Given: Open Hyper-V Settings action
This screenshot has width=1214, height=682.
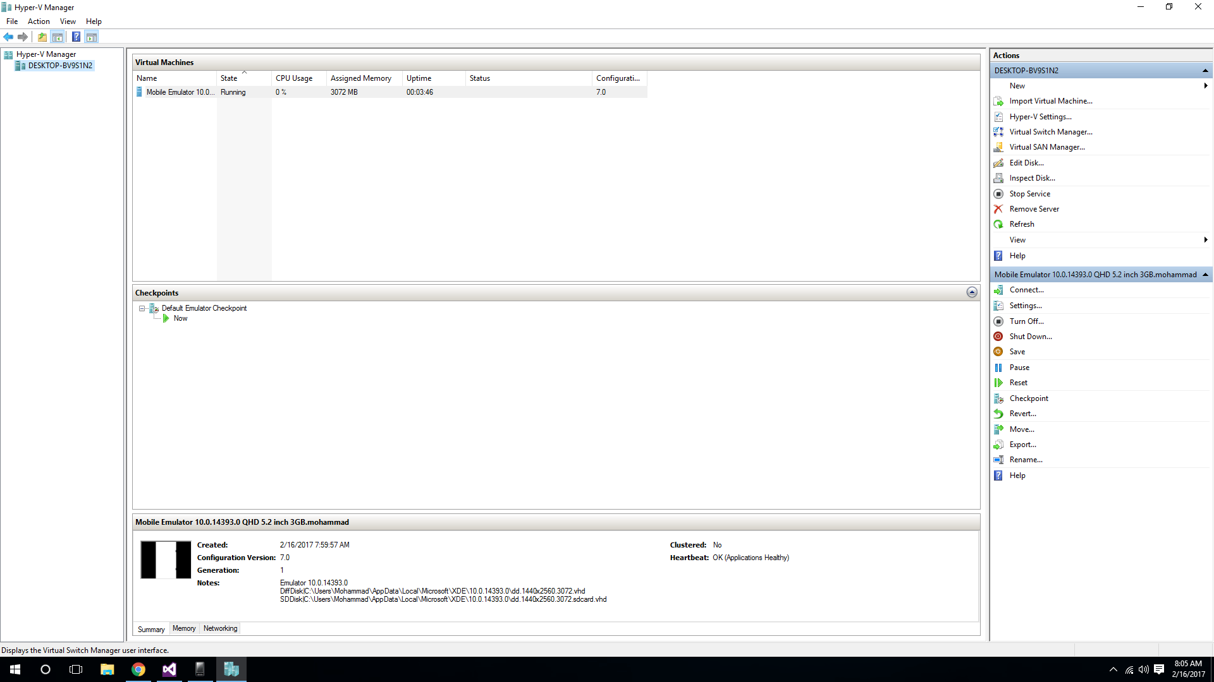Looking at the screenshot, I should click(1040, 117).
